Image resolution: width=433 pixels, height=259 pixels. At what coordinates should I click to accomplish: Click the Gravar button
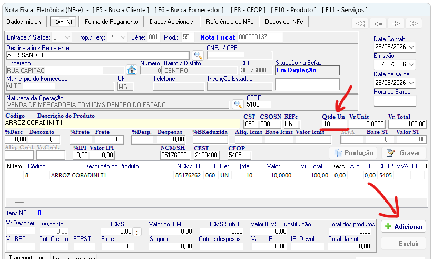coord(404,153)
